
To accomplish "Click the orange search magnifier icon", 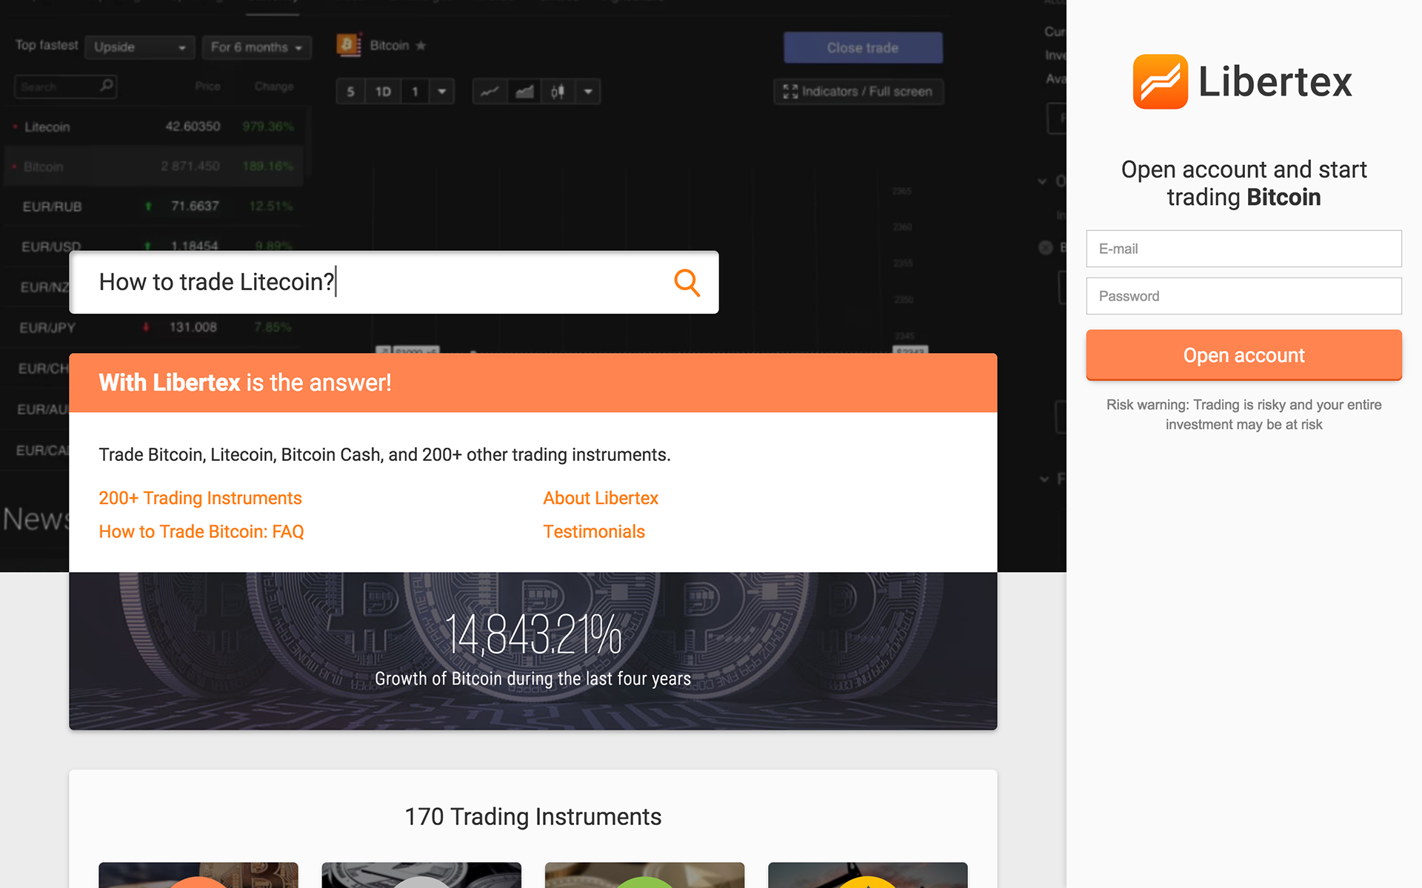I will 687,283.
